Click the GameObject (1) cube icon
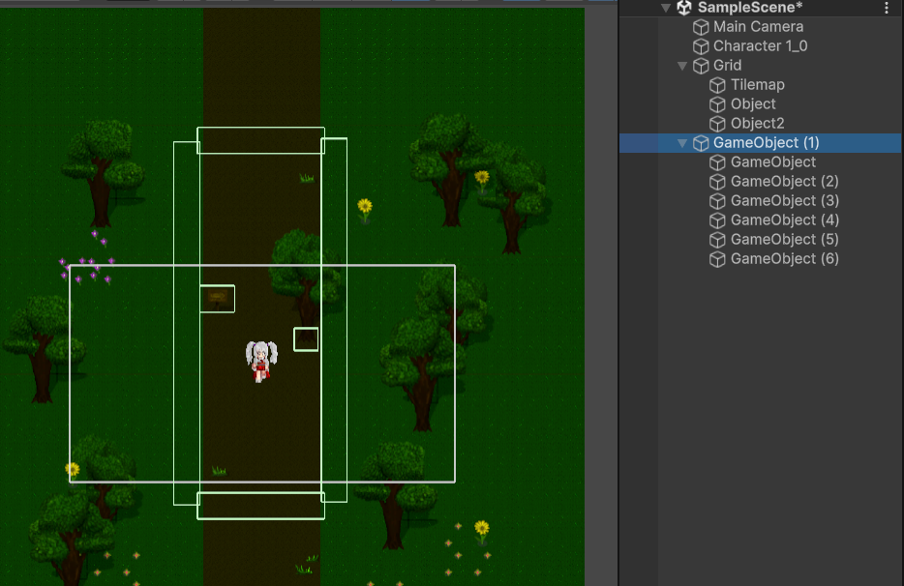The image size is (904, 586). (701, 143)
